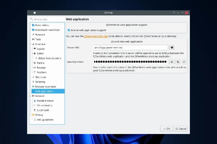The width and height of the screenshot is (217, 144).
Task: Click the Browser extension globe icon
Action: tap(33, 86)
